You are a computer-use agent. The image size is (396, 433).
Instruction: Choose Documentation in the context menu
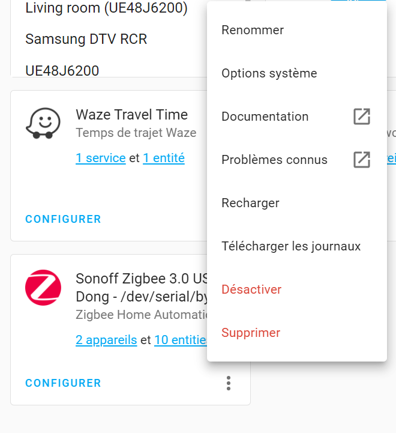265,117
